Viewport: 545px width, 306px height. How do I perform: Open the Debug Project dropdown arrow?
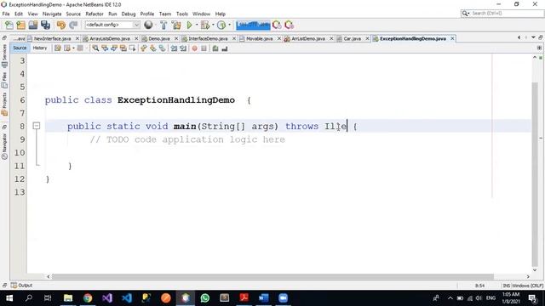tap(213, 25)
